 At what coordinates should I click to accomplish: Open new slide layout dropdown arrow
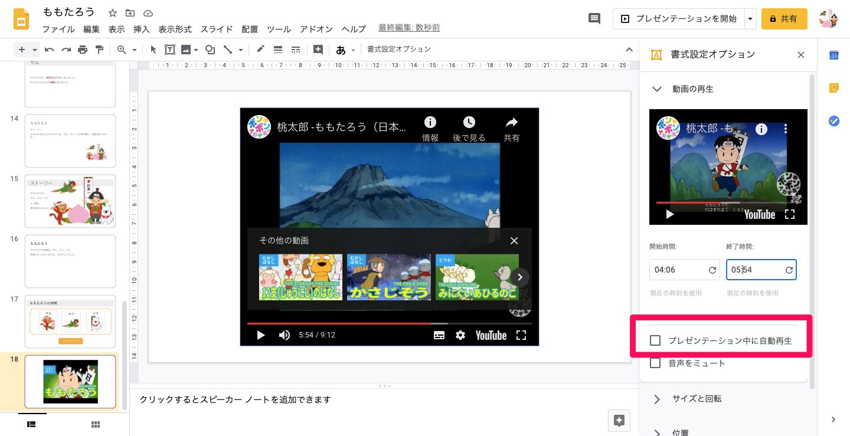(x=35, y=50)
